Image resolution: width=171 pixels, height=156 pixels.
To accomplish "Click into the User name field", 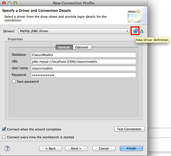I will point(83,68).
